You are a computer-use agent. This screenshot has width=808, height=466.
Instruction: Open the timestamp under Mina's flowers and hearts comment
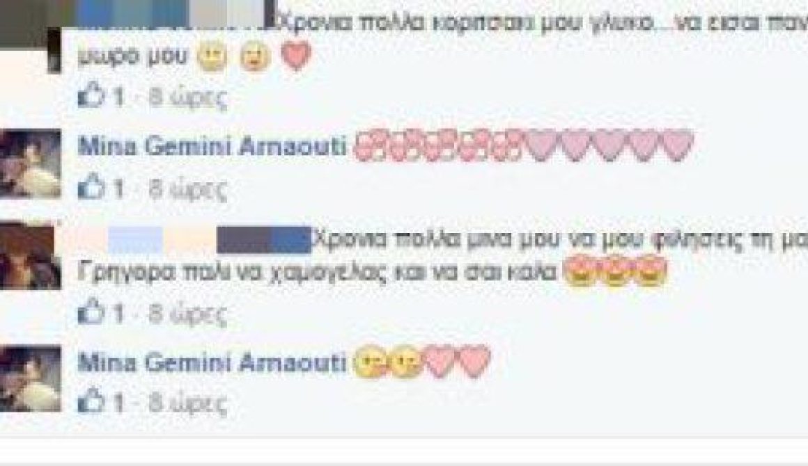188,189
